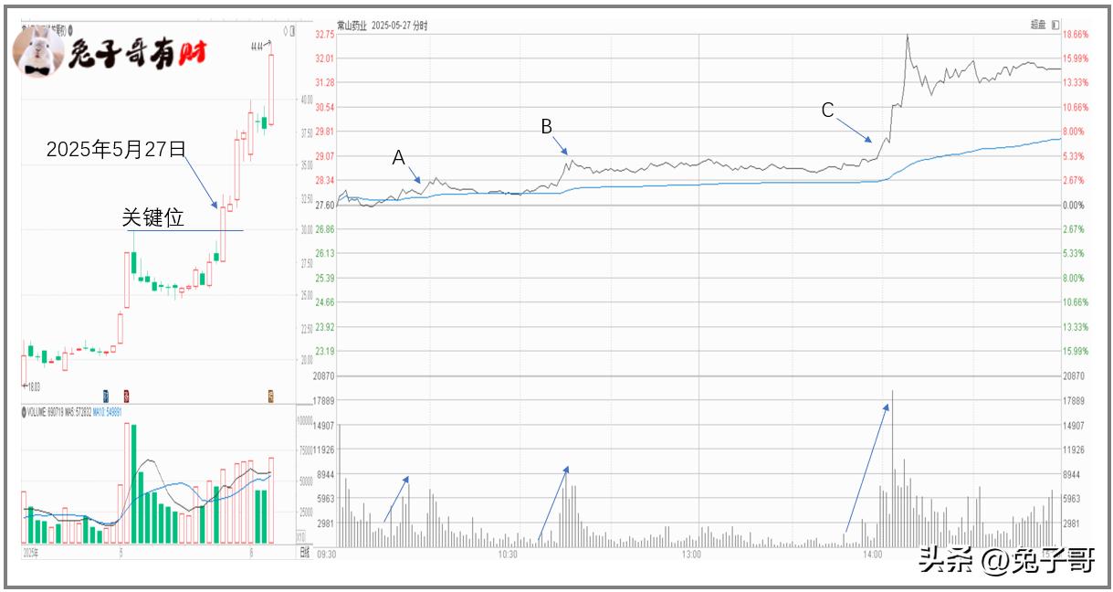Click the rabbit avatar logo

click(x=38, y=50)
